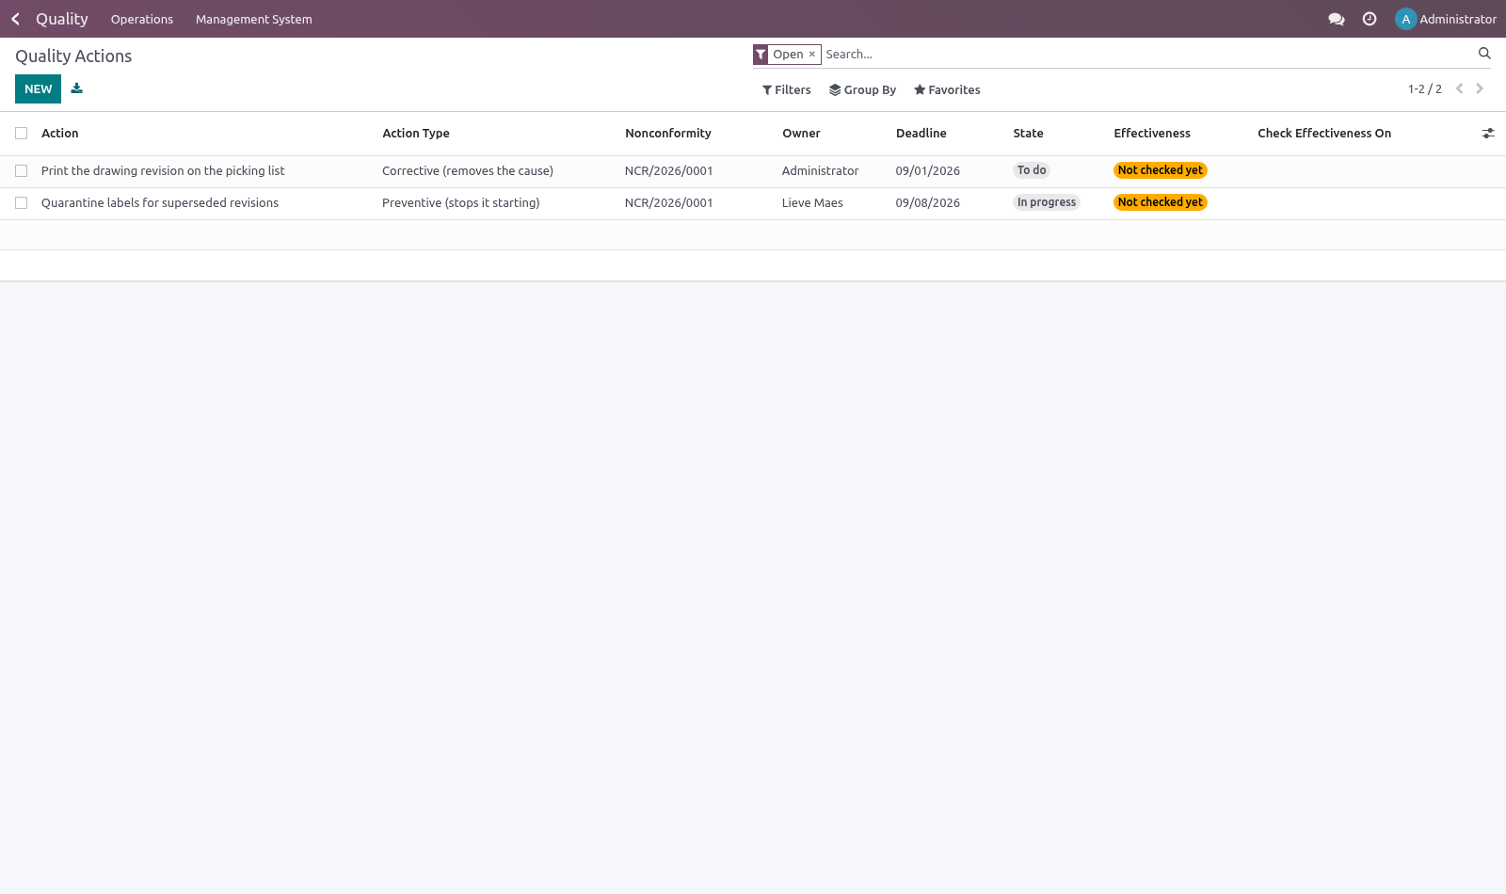Sort by the State column header
The width and height of the screenshot is (1506, 894).
1028,134
